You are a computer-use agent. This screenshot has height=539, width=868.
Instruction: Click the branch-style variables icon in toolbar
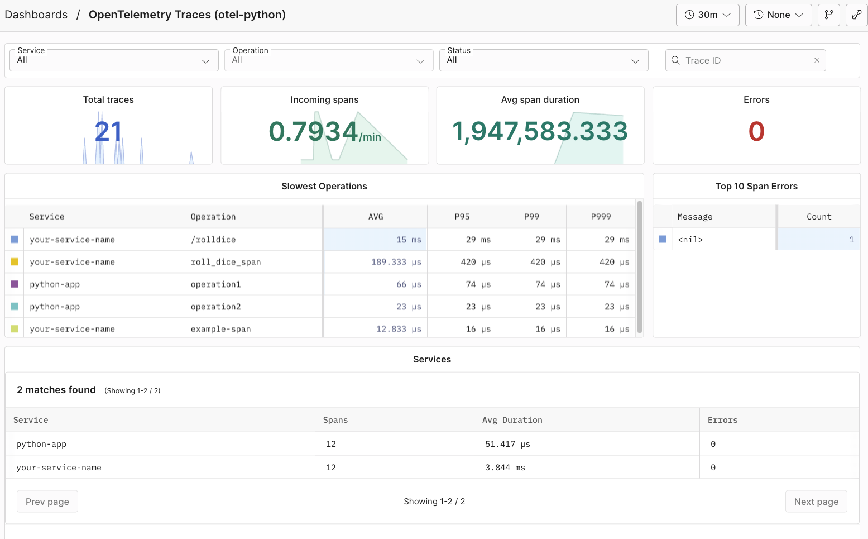pos(829,15)
